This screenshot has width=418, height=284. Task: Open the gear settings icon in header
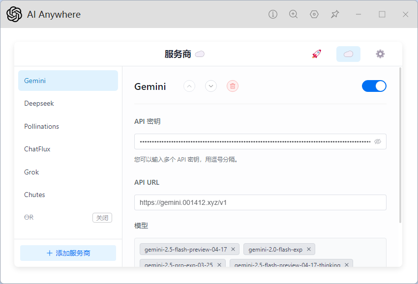[380, 54]
